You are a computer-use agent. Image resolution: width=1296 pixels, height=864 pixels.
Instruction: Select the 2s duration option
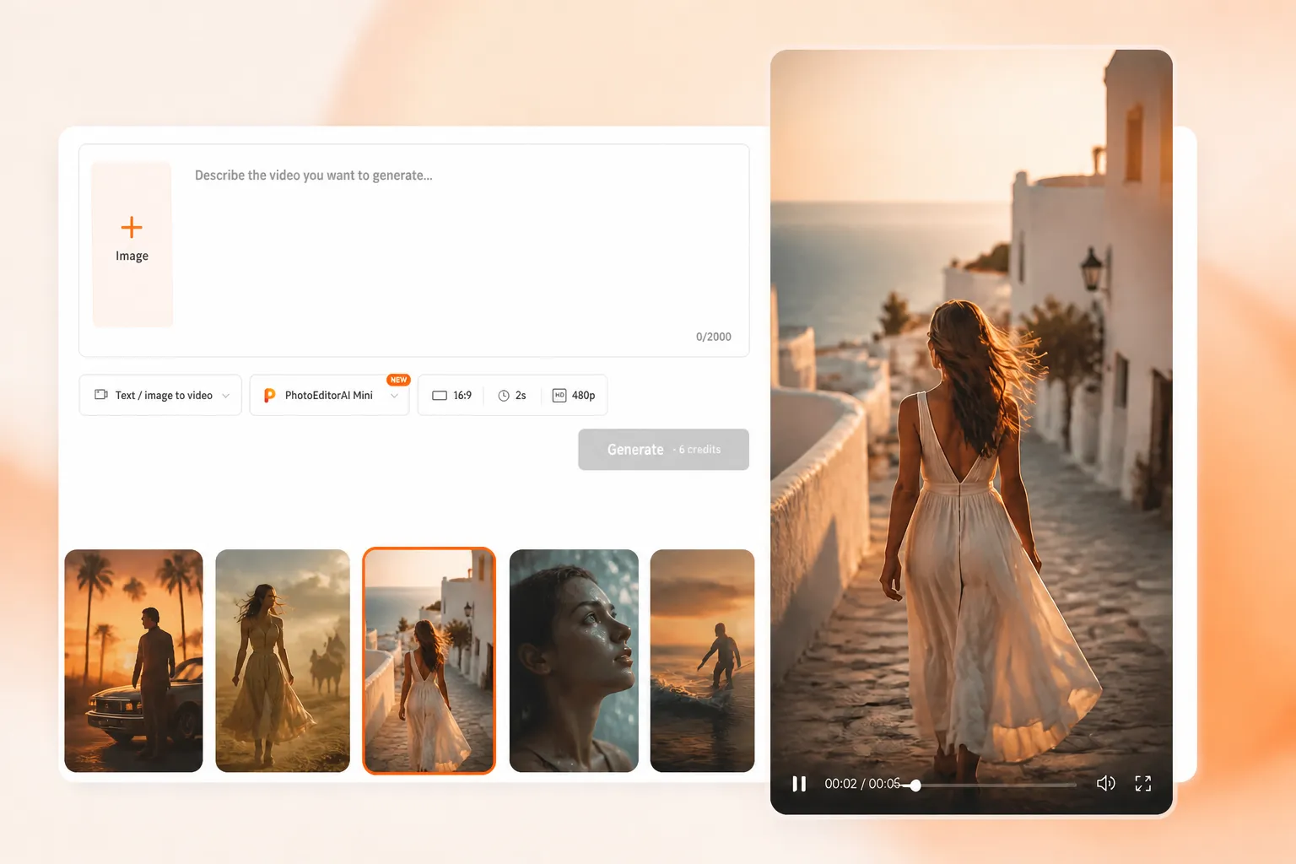pos(512,395)
